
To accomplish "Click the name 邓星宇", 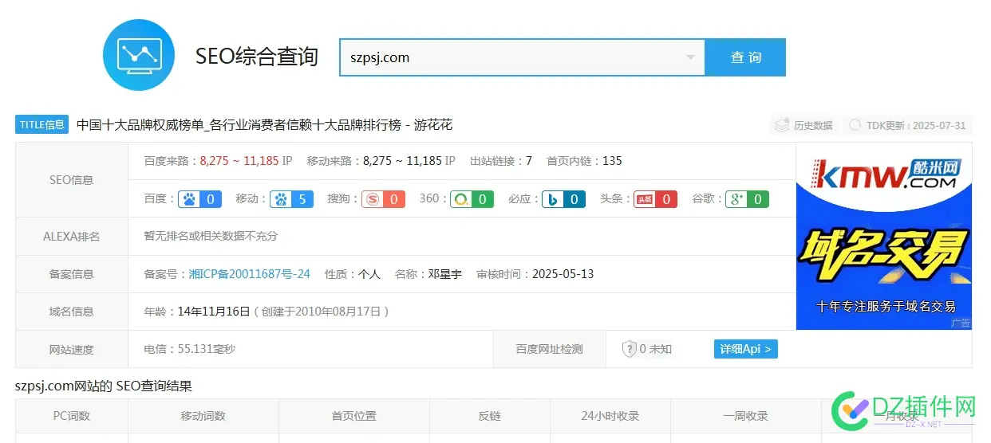I will click(445, 274).
